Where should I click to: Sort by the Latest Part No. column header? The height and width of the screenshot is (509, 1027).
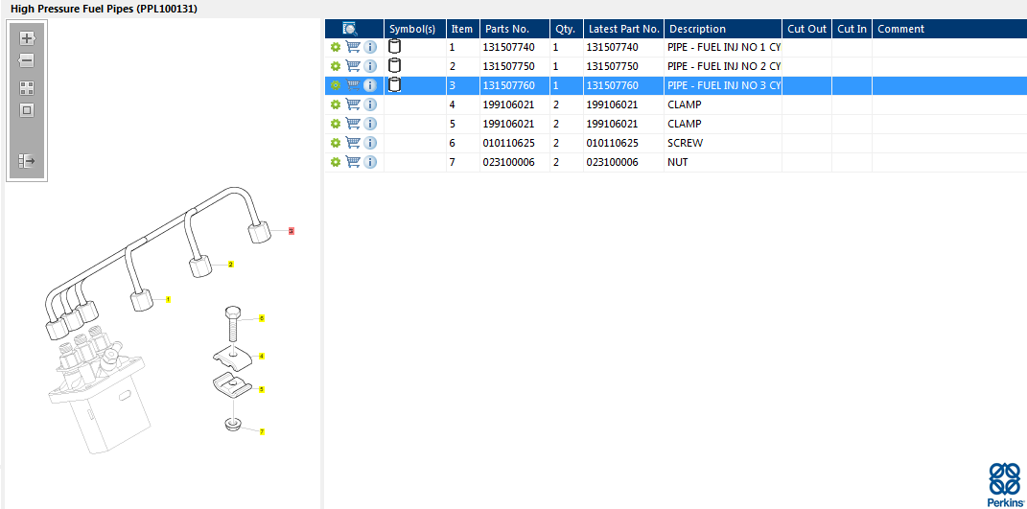[x=623, y=29]
